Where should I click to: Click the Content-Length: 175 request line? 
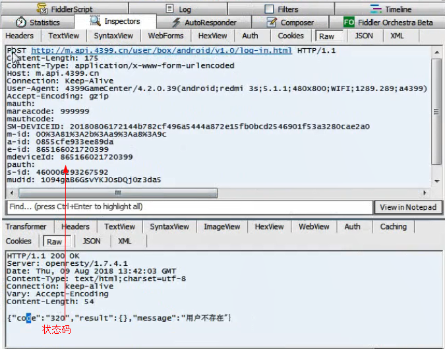[53, 58]
